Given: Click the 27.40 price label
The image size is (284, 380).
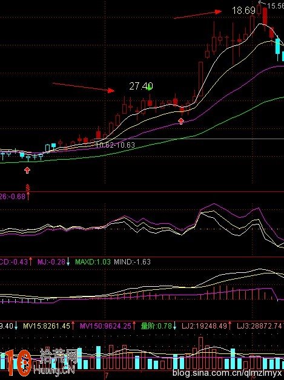Looking at the screenshot, I should pos(141,87).
